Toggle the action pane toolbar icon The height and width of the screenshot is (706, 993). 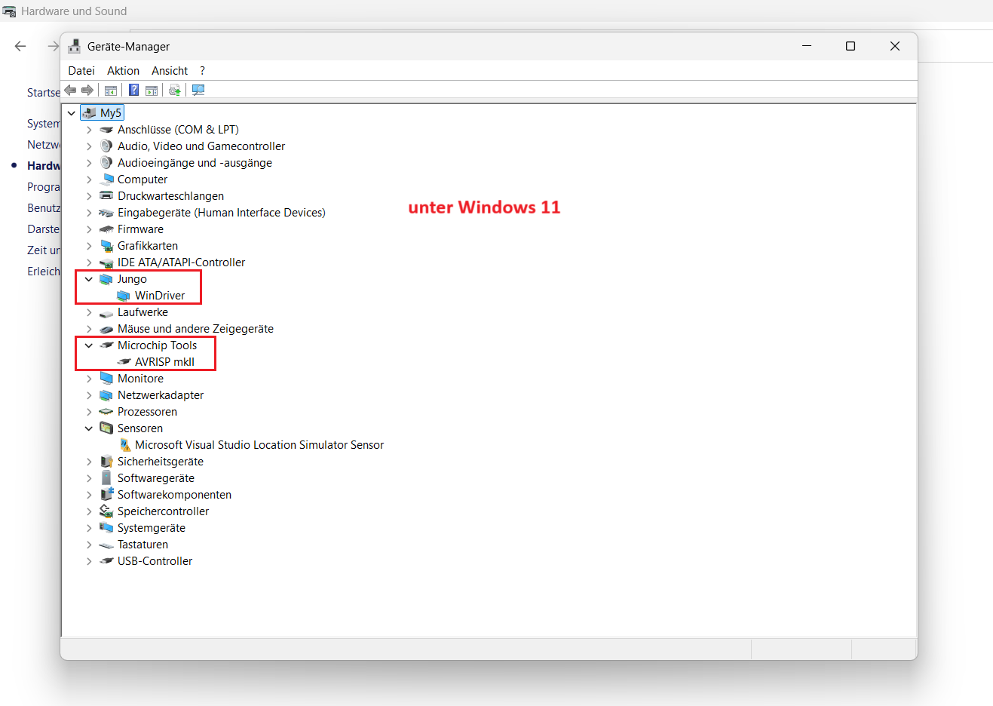pyautogui.click(x=152, y=90)
